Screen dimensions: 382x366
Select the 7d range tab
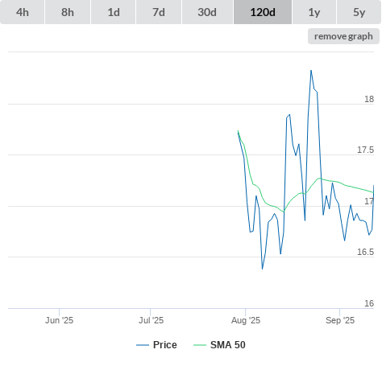pos(159,12)
